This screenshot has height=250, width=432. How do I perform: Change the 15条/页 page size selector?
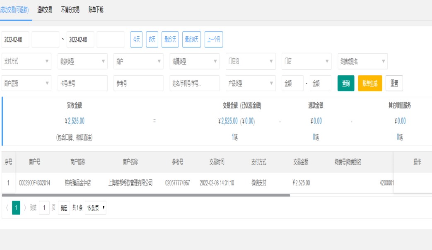[x=95, y=208]
